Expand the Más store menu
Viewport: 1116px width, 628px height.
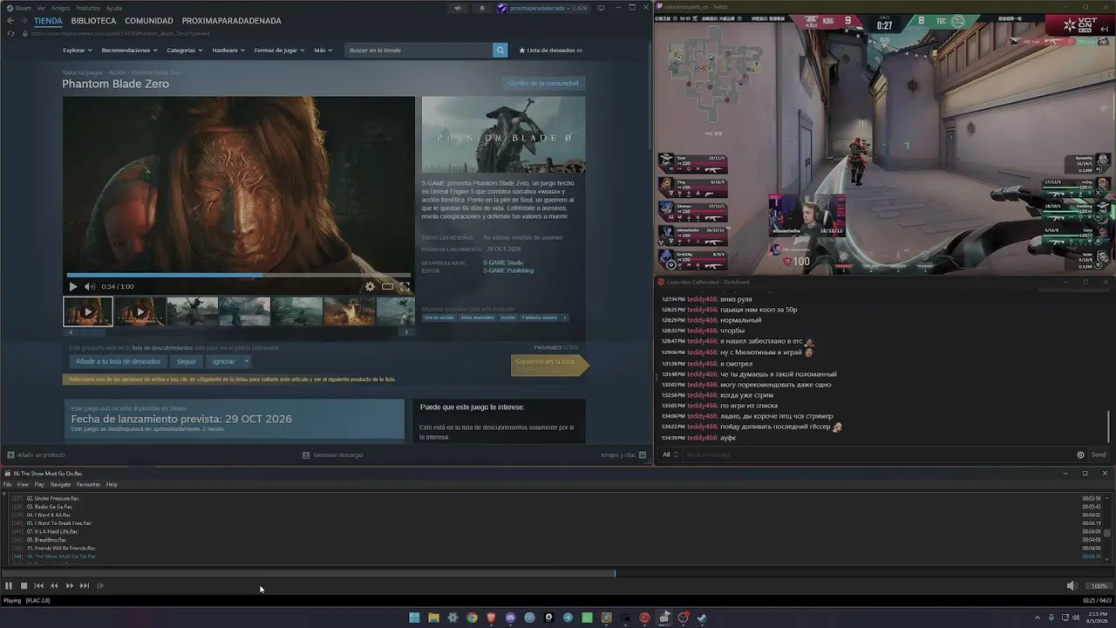click(323, 51)
